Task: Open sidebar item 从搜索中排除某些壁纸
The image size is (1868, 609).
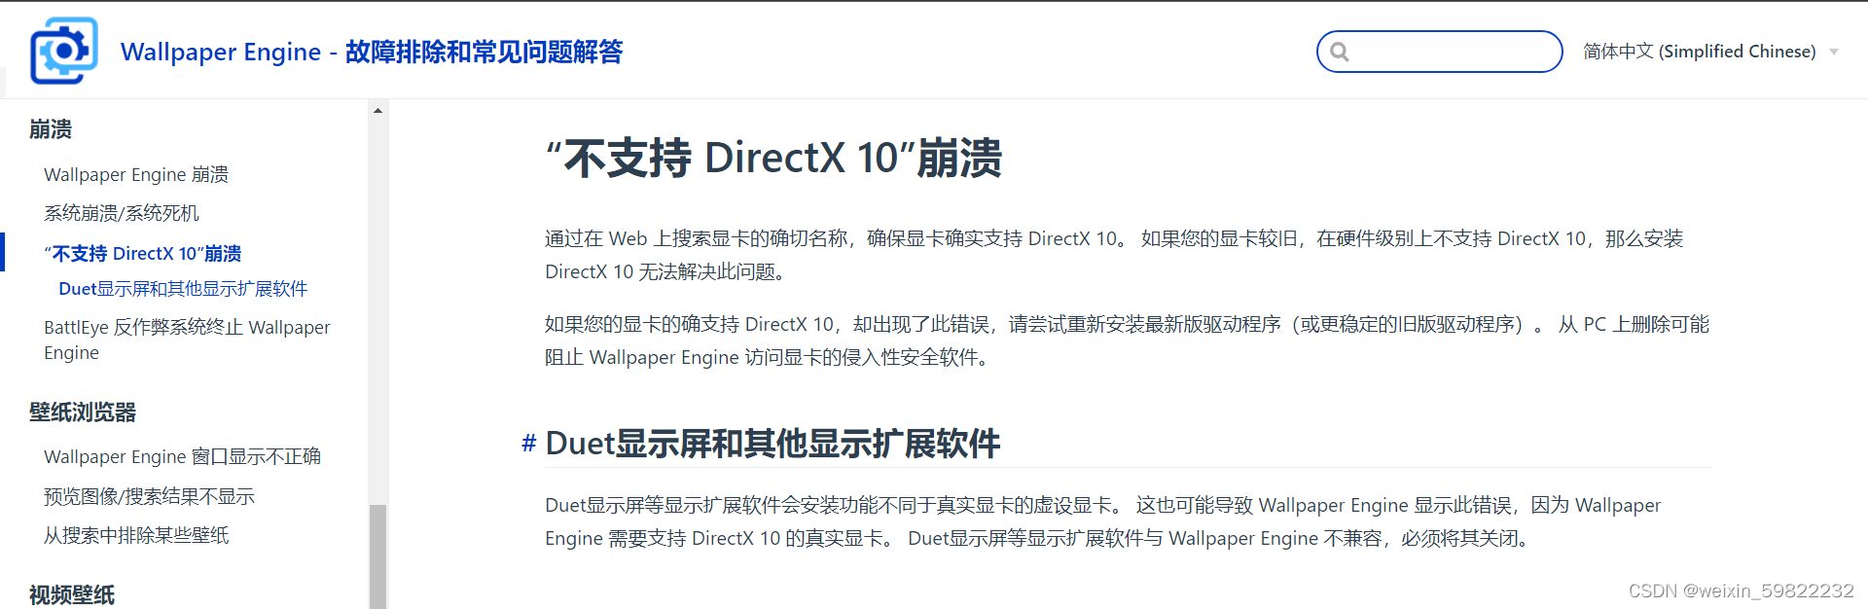Action: tap(136, 535)
